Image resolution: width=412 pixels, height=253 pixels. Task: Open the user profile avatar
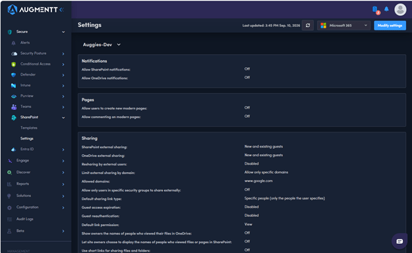(400, 10)
